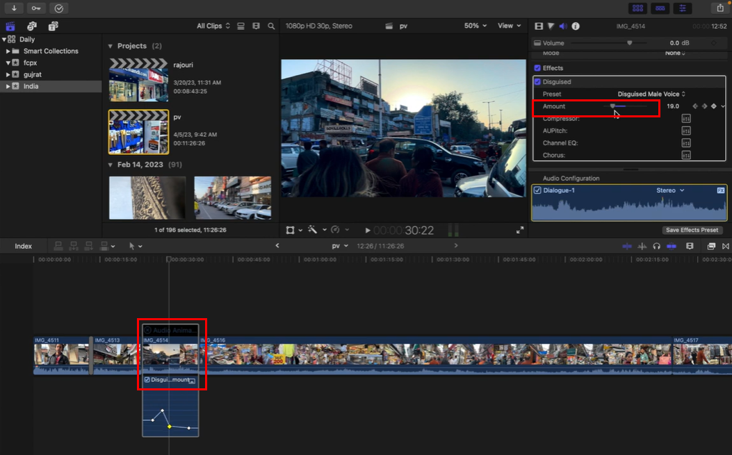
Task: Show the video inspector icon
Action: [539, 26]
